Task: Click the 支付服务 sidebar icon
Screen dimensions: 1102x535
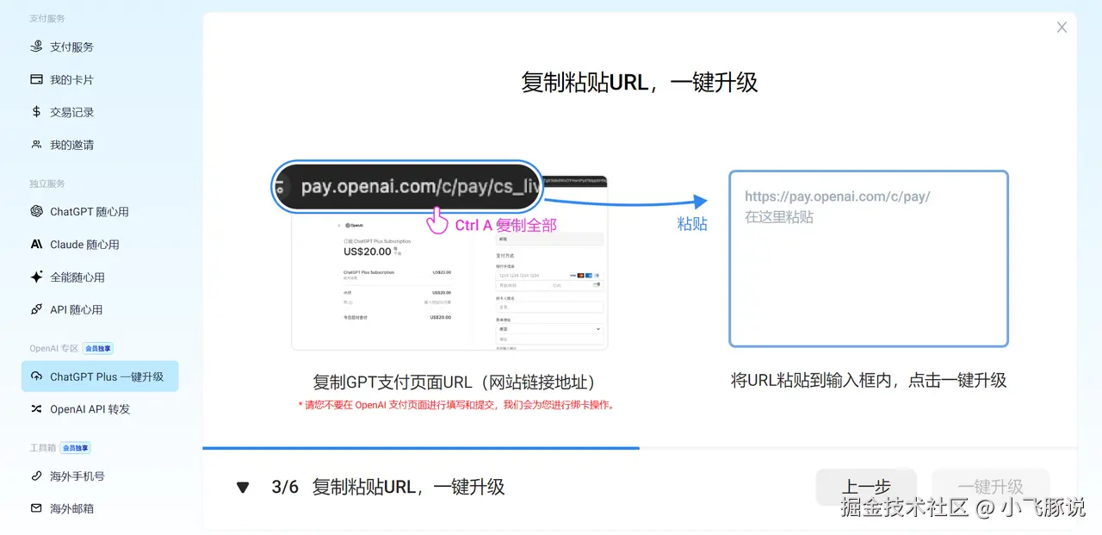Action: [36, 47]
